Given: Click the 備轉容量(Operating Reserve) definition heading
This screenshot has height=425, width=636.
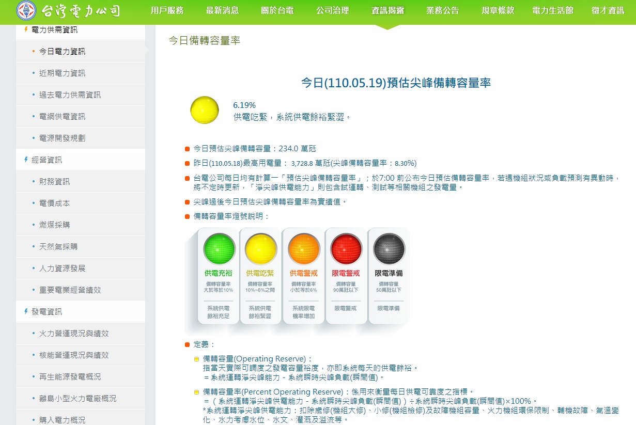Looking at the screenshot, I should [x=258, y=359].
